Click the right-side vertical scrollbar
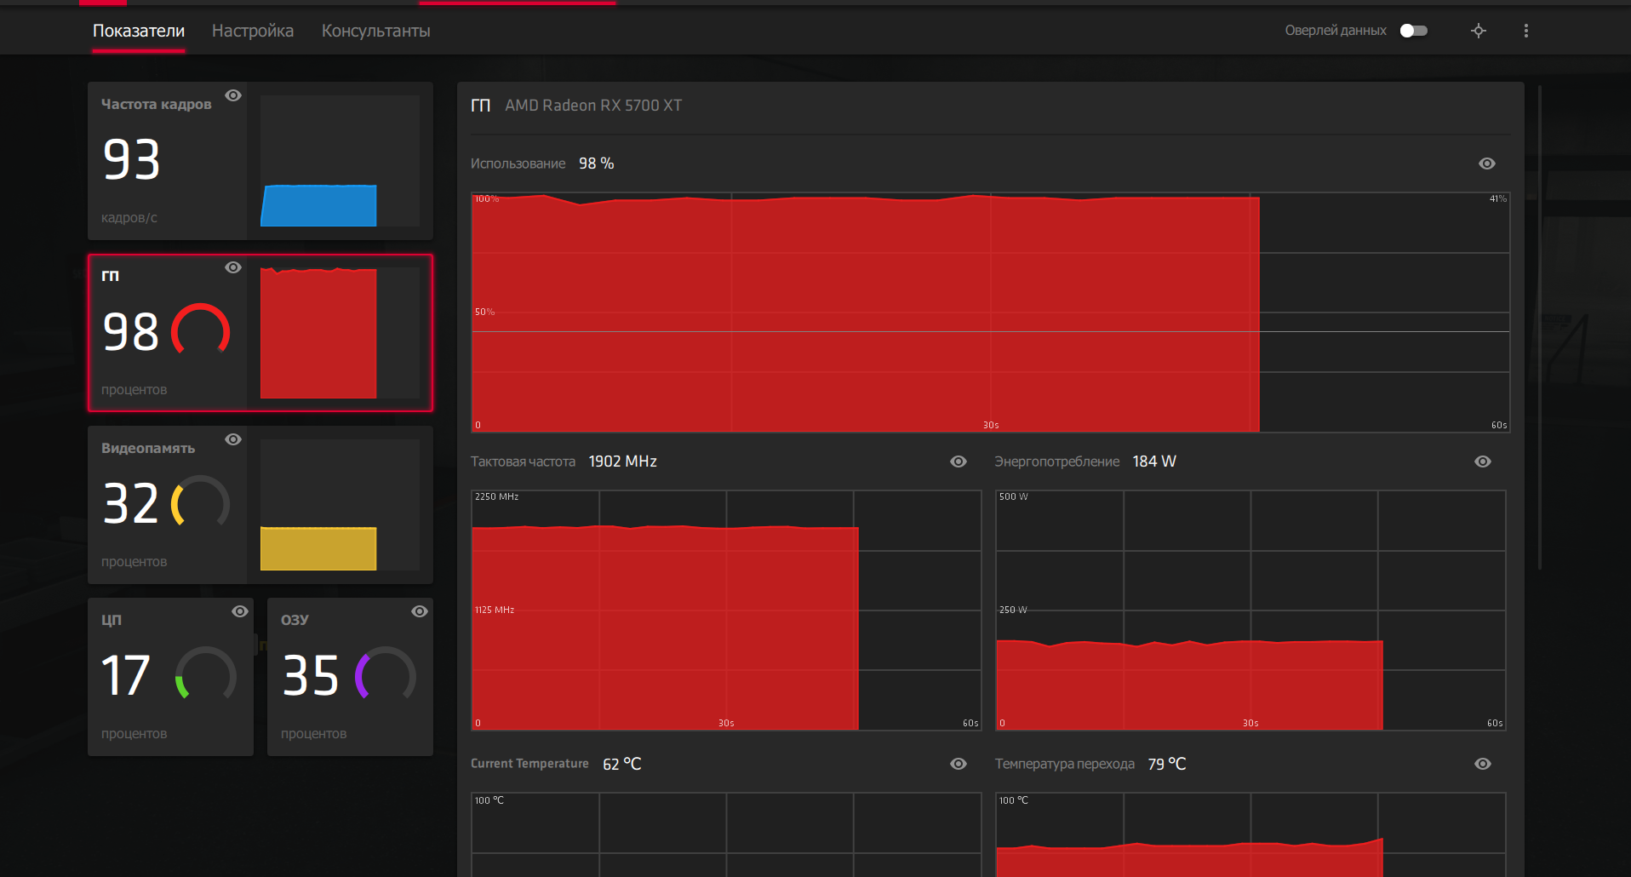Image resolution: width=1631 pixels, height=877 pixels. tap(1540, 327)
